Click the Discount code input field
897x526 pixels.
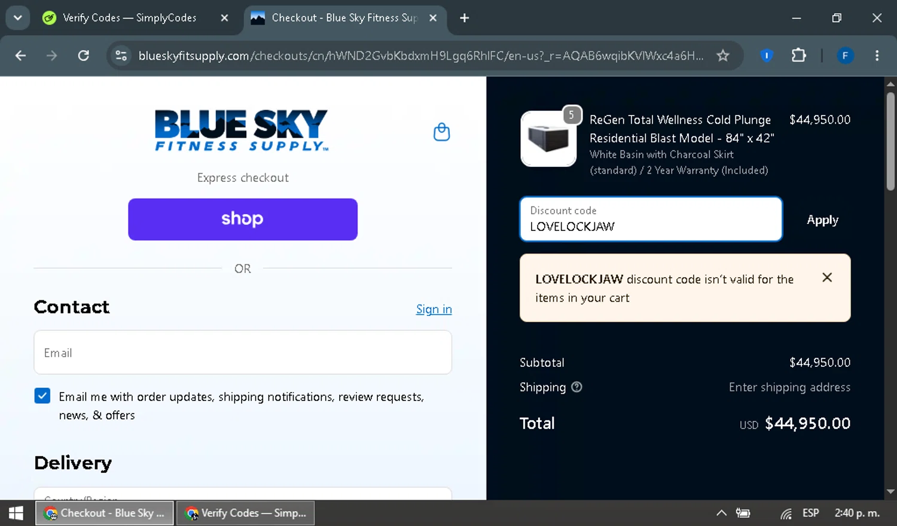(651, 219)
